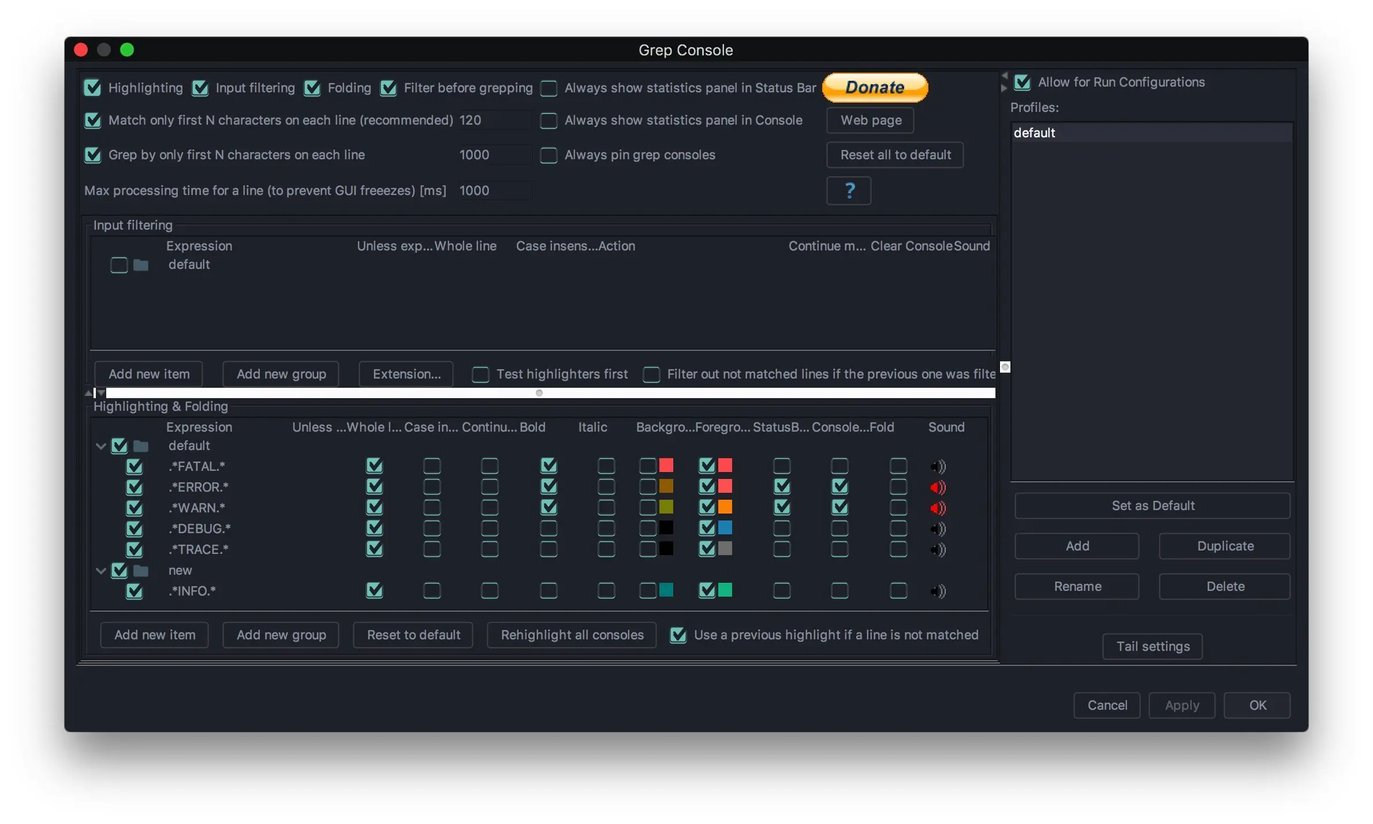Click Reset all to default button

coord(895,155)
